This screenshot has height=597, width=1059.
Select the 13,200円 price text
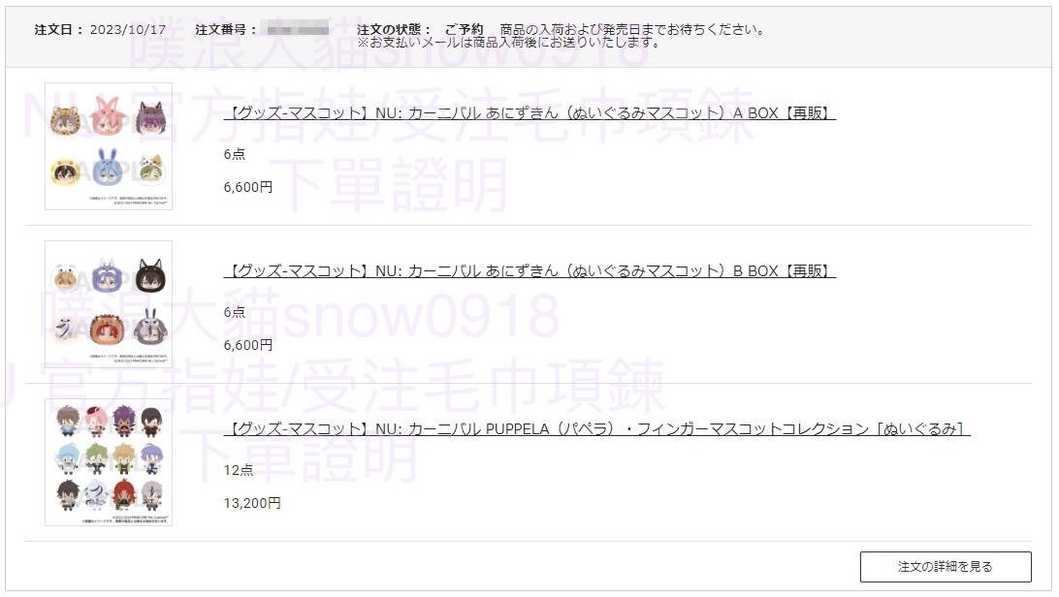tap(252, 503)
